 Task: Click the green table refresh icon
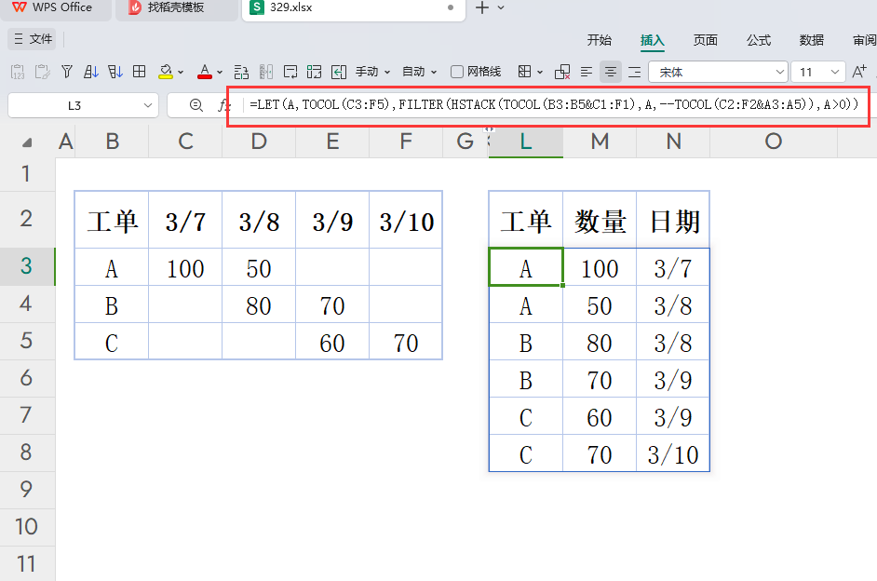(315, 72)
